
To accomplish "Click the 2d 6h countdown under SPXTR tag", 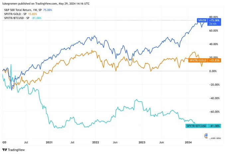I will 212,24.
